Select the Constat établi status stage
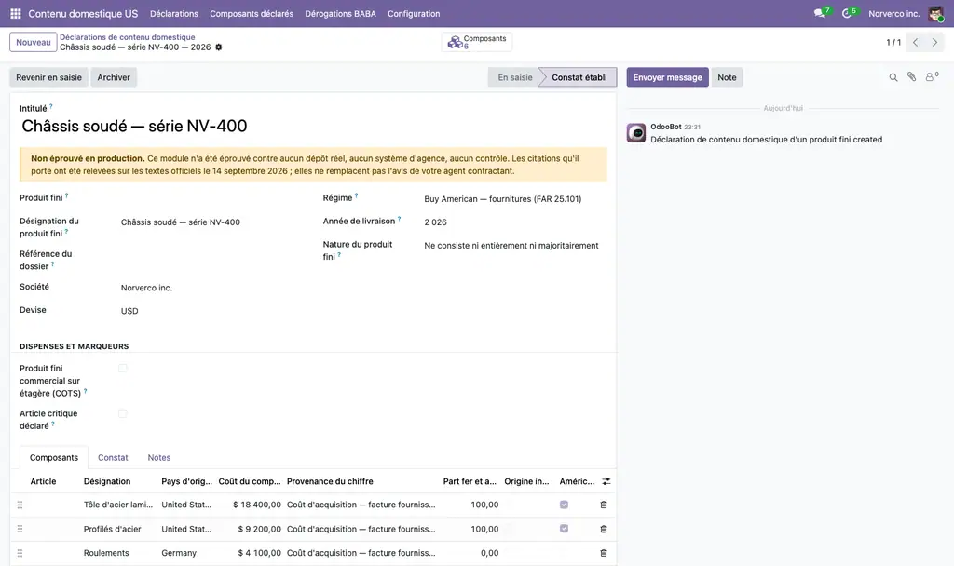This screenshot has height=566, width=954. 579,77
